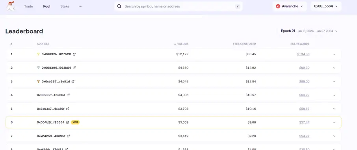Image resolution: width=357 pixels, height=150 pixels.
Task: Expand the rank 5 row chevron
Action: 334,109
